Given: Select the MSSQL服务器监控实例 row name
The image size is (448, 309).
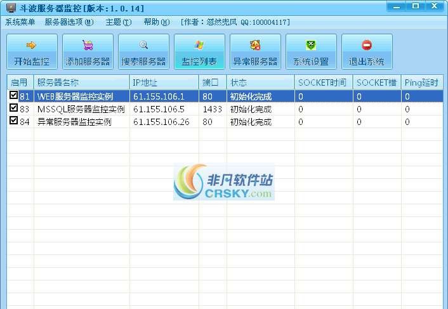Looking at the screenshot, I should (81, 109).
